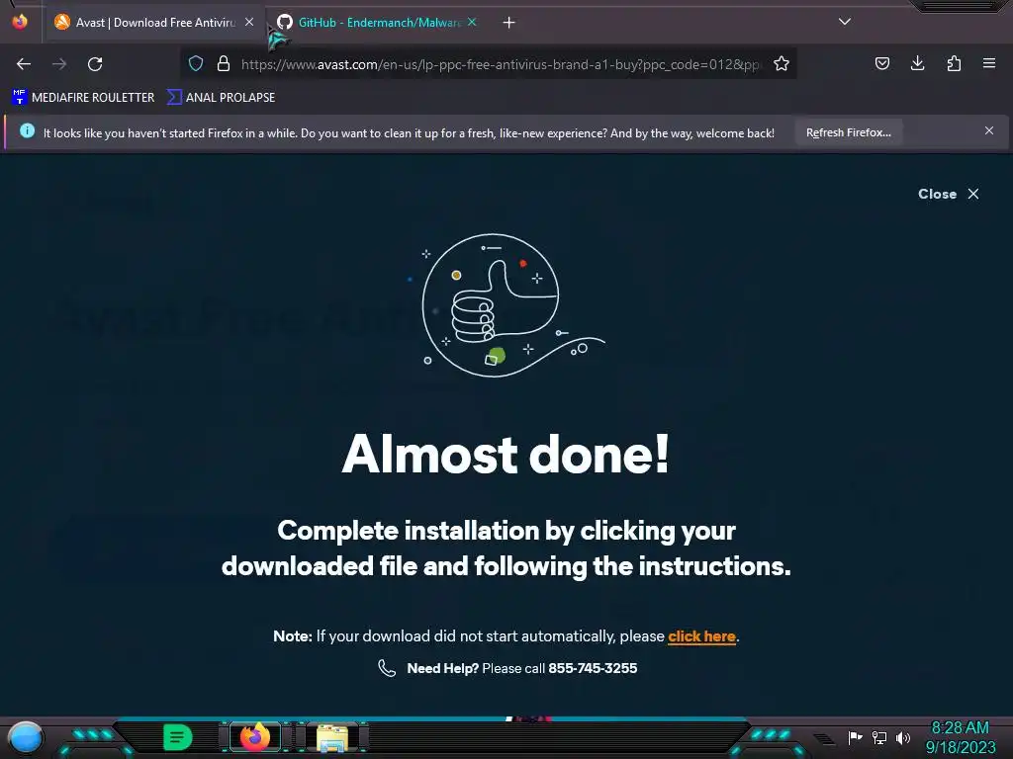Screen dimensions: 1013x759
Task: Click the Firefox logo at tab bar start
Action: 20,22
